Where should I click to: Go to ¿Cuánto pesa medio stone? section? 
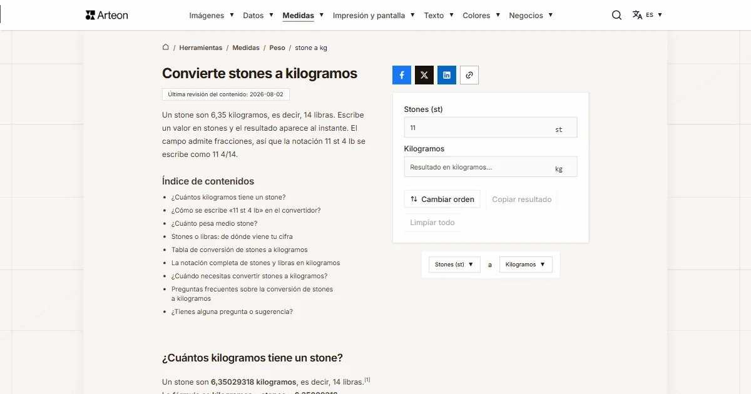215,223
